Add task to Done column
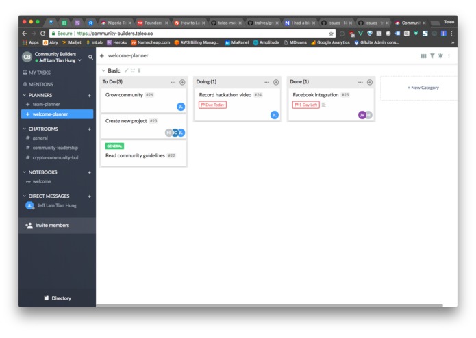Screen dimensions: 476x338 [369, 82]
